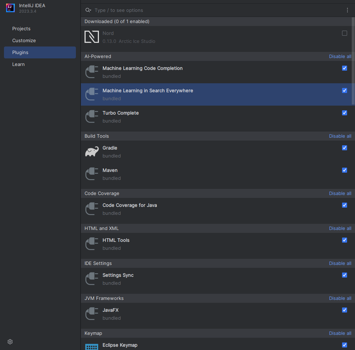Disable all Code Coverage plugins
The height and width of the screenshot is (350, 355).
[x=340, y=193]
